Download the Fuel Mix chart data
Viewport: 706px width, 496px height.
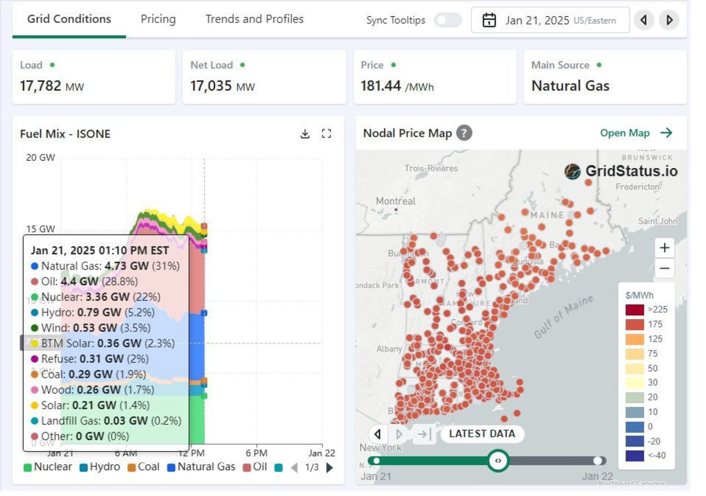point(305,134)
